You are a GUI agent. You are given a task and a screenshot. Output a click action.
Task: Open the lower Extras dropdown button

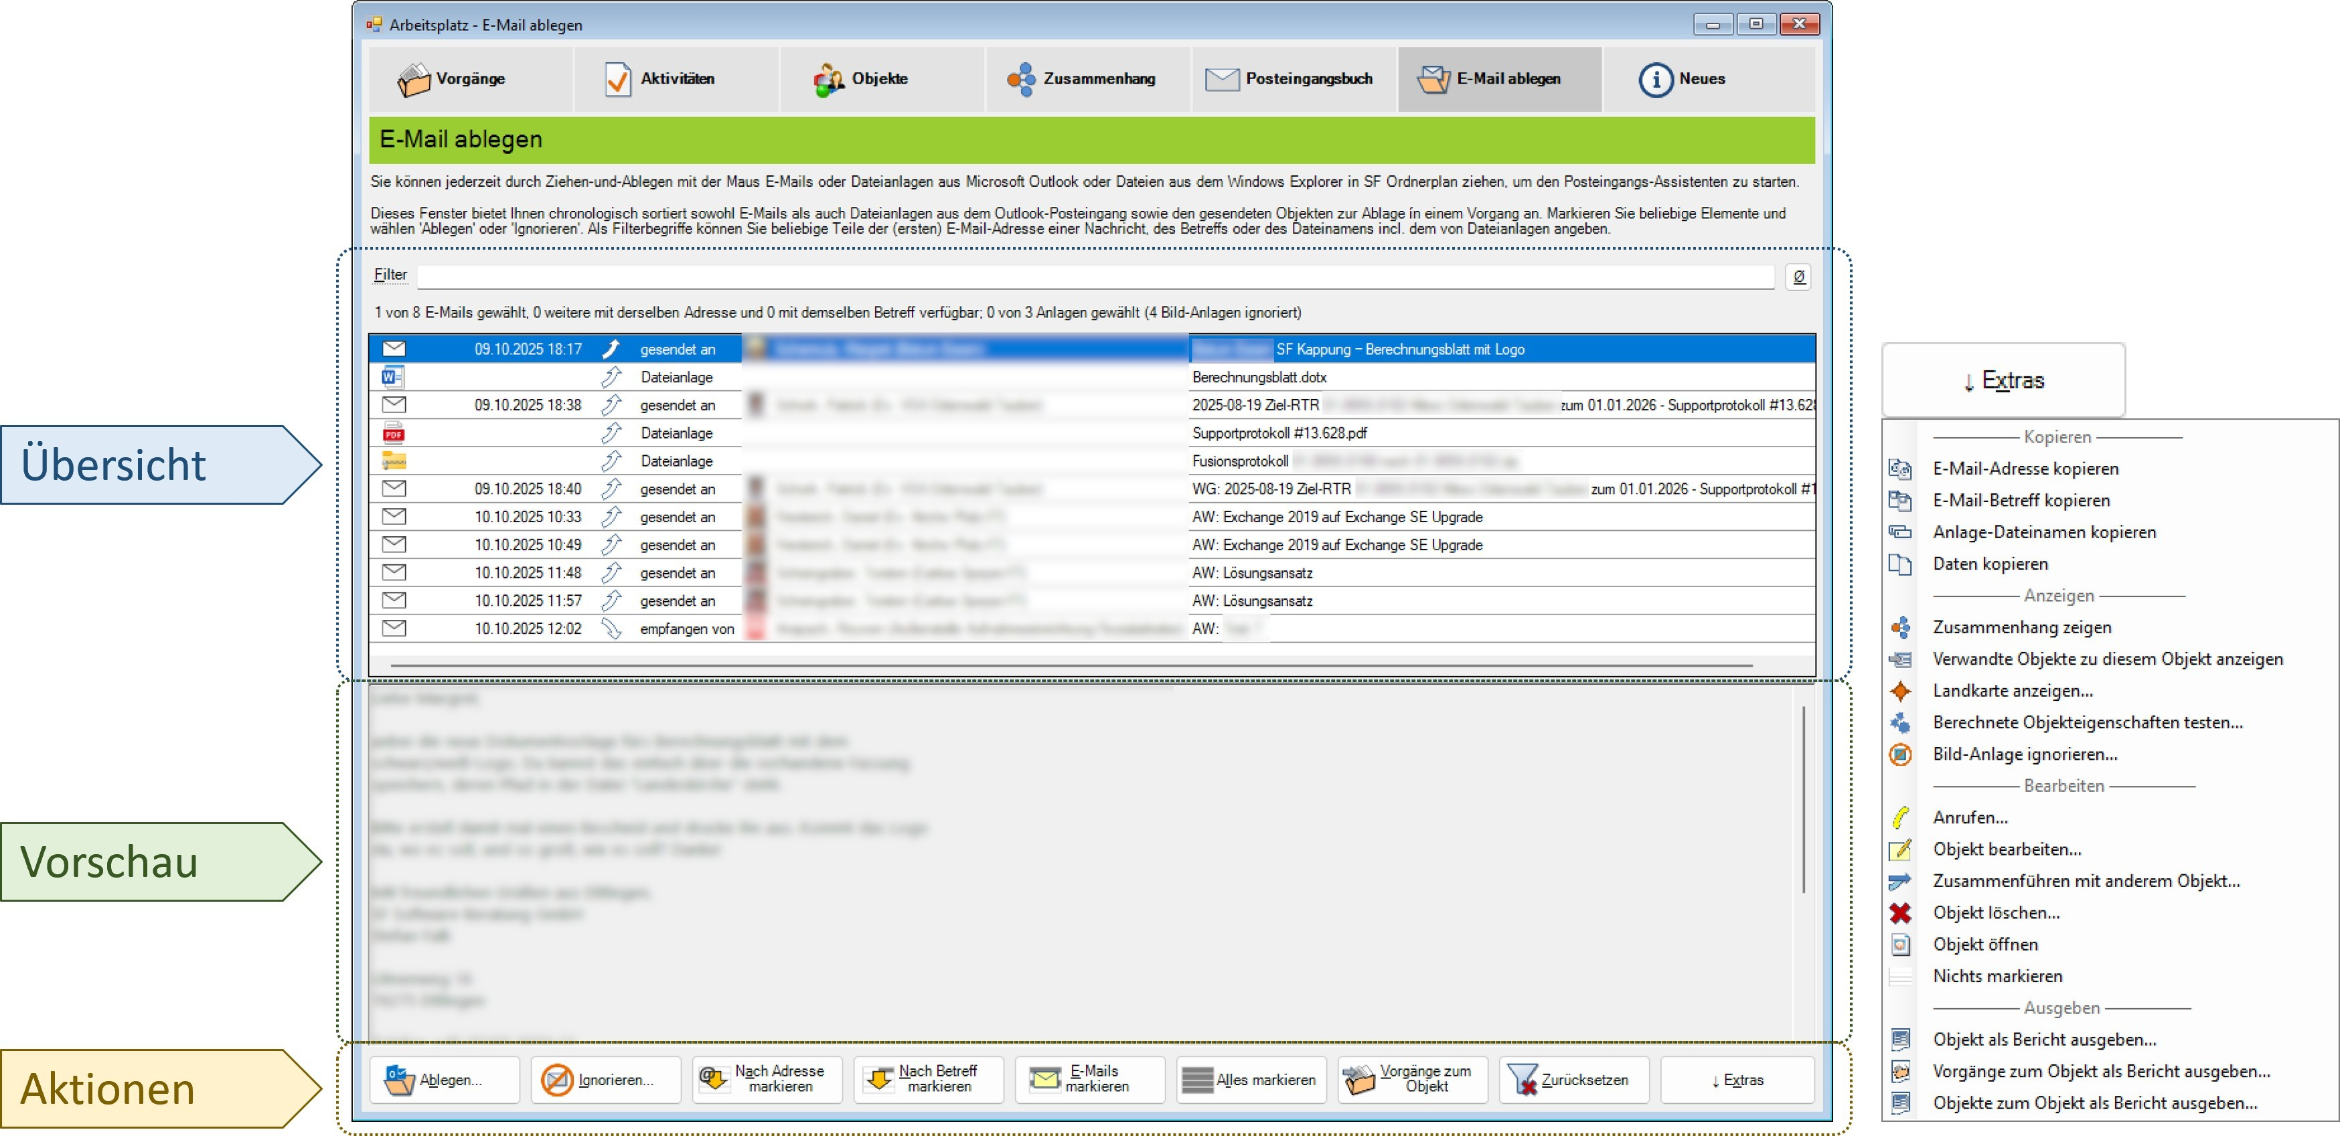click(1737, 1080)
